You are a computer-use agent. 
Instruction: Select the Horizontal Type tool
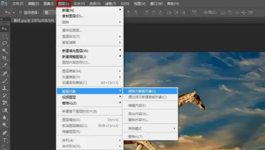coord(5,140)
